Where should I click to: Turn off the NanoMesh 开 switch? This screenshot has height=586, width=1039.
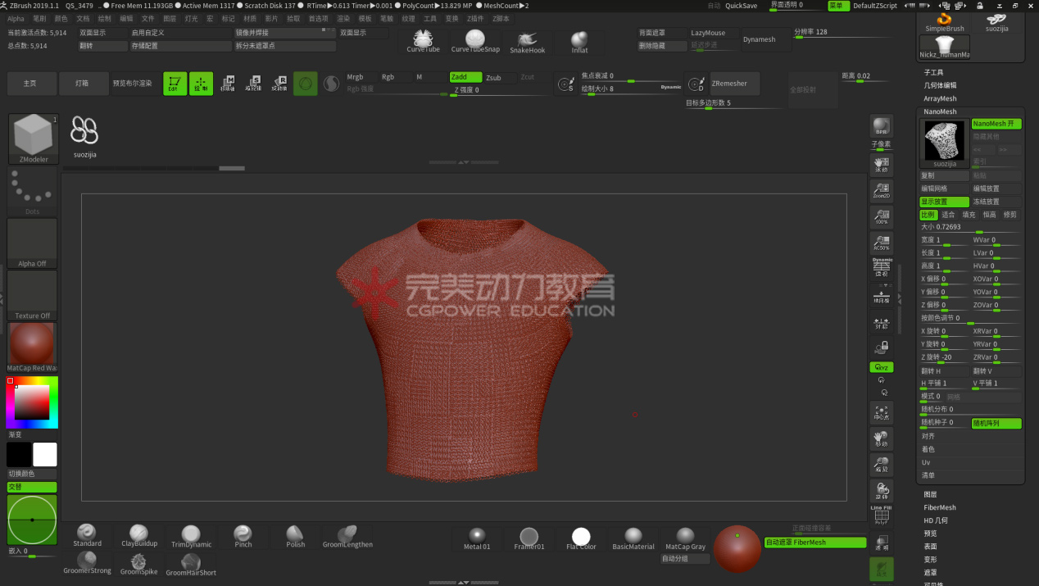996,124
